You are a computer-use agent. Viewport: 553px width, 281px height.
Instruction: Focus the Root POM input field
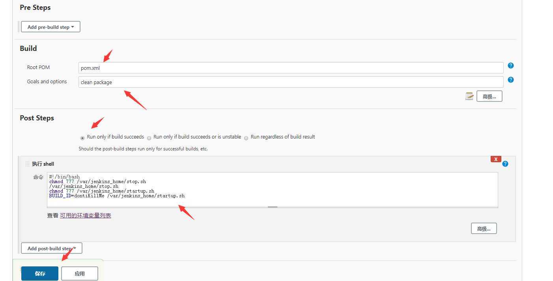(x=291, y=68)
